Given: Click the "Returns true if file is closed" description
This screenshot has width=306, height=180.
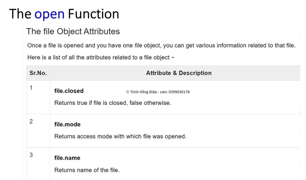Looking at the screenshot, I should pos(113,103).
